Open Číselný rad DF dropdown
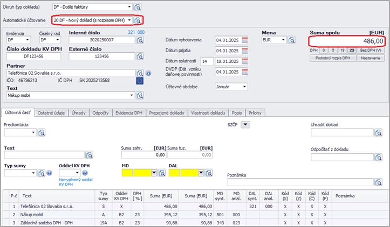Screen dimensions: 390x227 pos(58,40)
